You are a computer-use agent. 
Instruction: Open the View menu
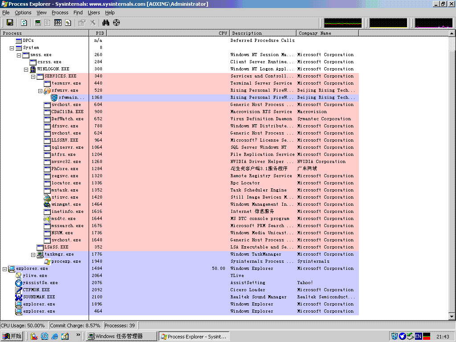tap(41, 12)
